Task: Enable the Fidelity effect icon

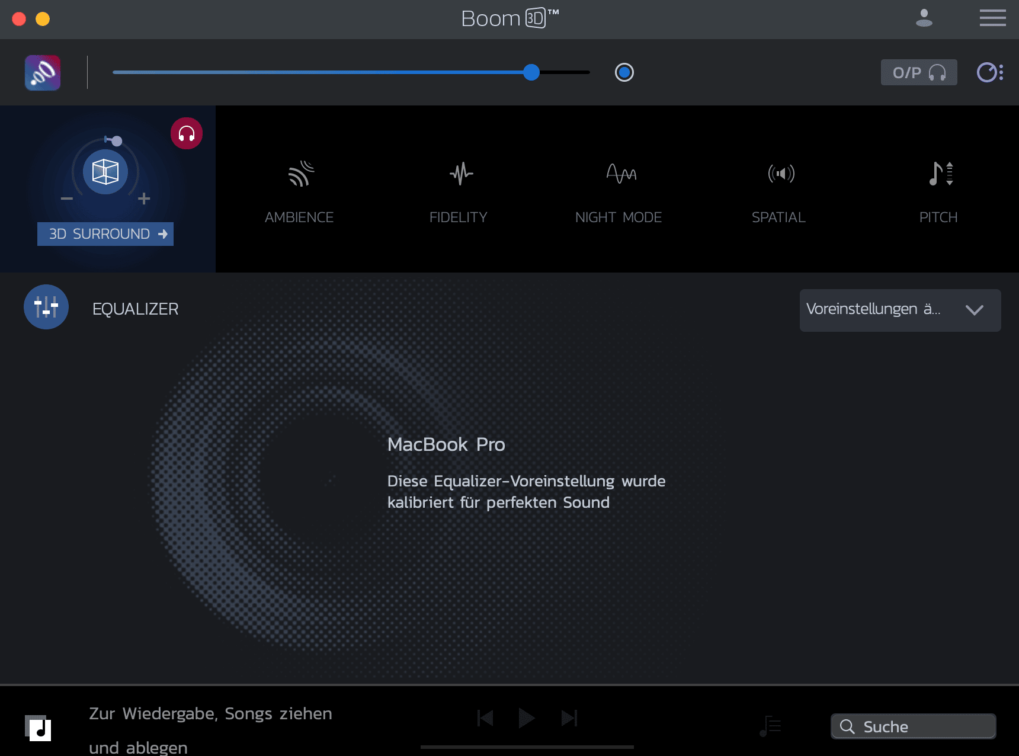Action: (461, 174)
